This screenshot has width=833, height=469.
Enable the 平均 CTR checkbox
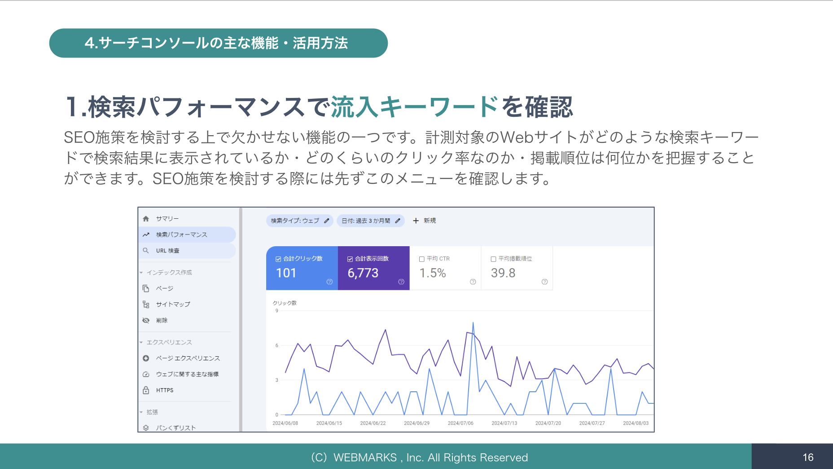tap(422, 259)
